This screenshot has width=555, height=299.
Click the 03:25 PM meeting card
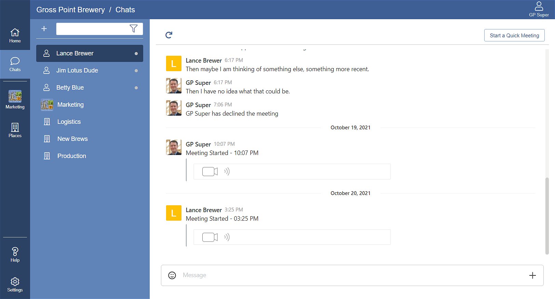click(x=292, y=237)
